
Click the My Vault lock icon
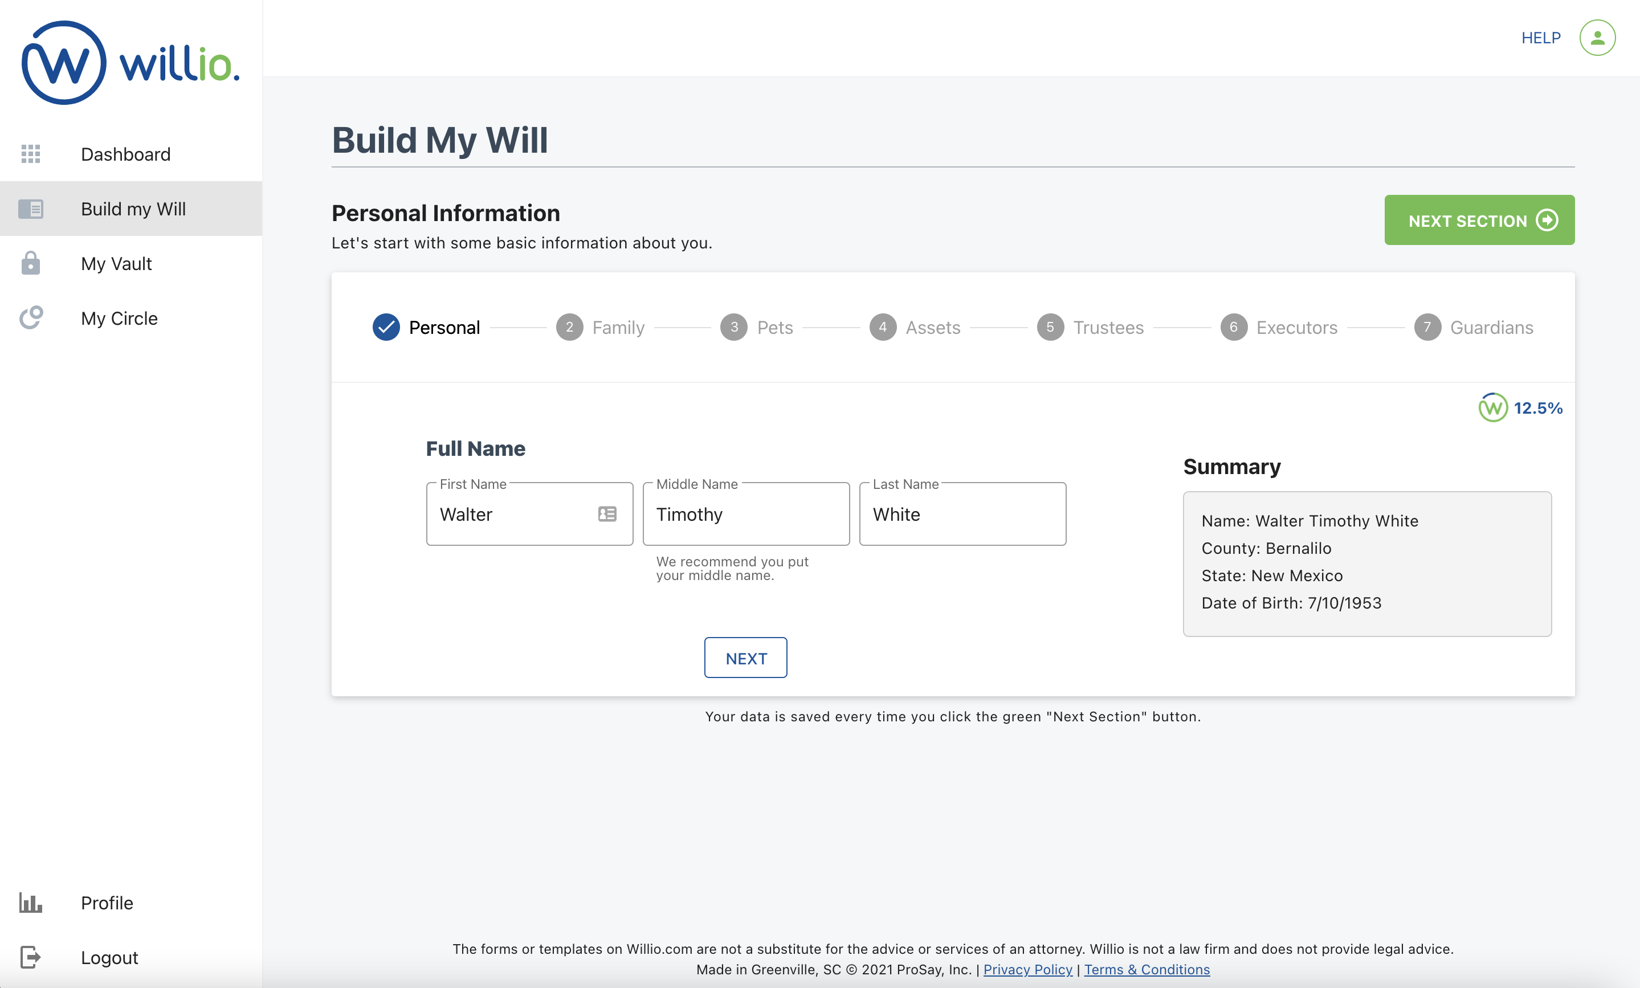31,263
